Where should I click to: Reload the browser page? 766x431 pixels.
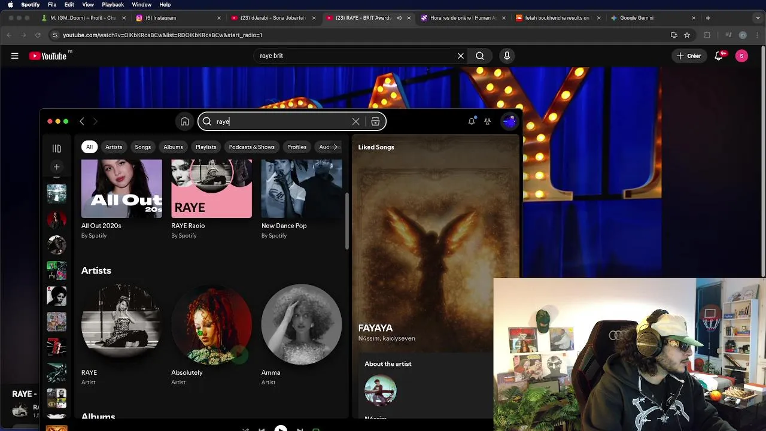pos(37,35)
